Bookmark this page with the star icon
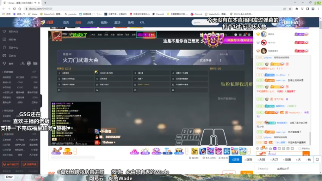 pyautogui.click(x=290, y=8)
